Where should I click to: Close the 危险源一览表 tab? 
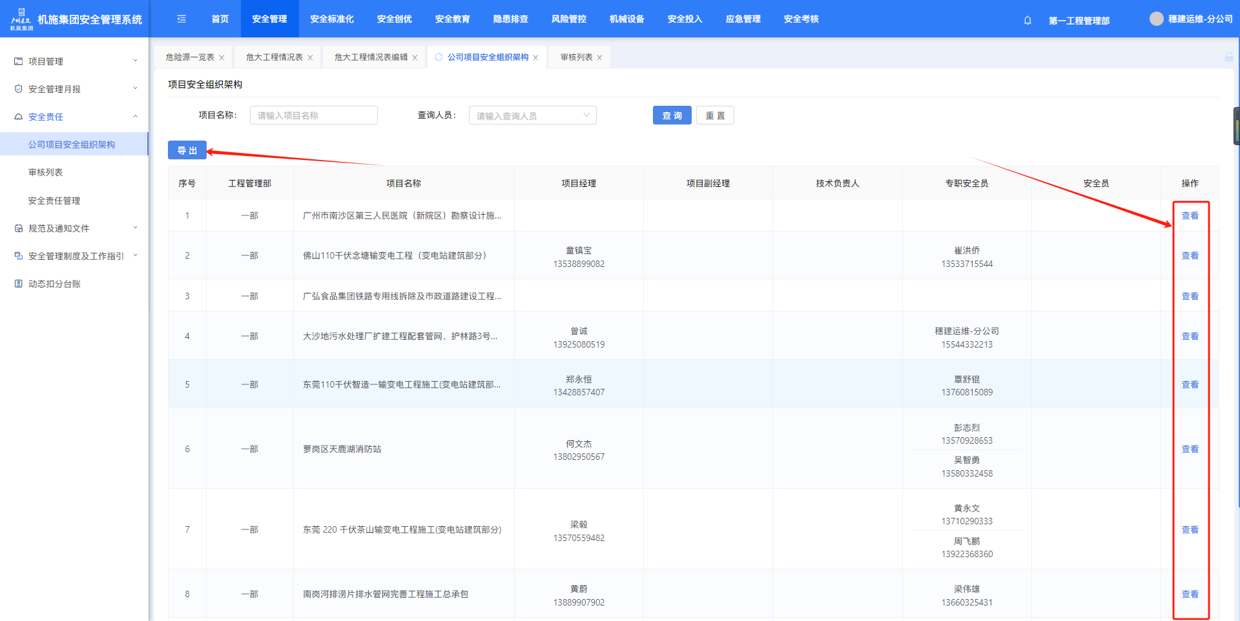click(x=222, y=57)
